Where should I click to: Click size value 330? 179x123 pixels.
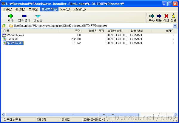78,35
